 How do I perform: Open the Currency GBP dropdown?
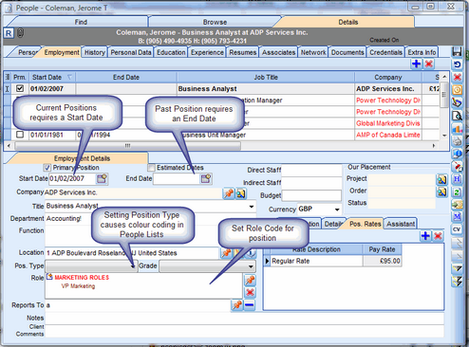point(337,210)
